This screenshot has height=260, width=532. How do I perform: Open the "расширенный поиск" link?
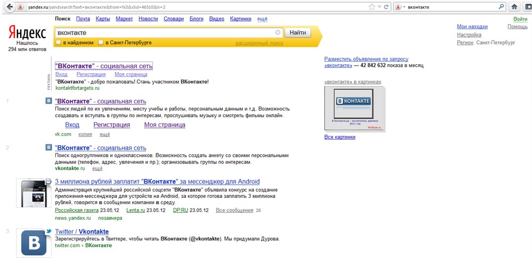pyautogui.click(x=259, y=43)
